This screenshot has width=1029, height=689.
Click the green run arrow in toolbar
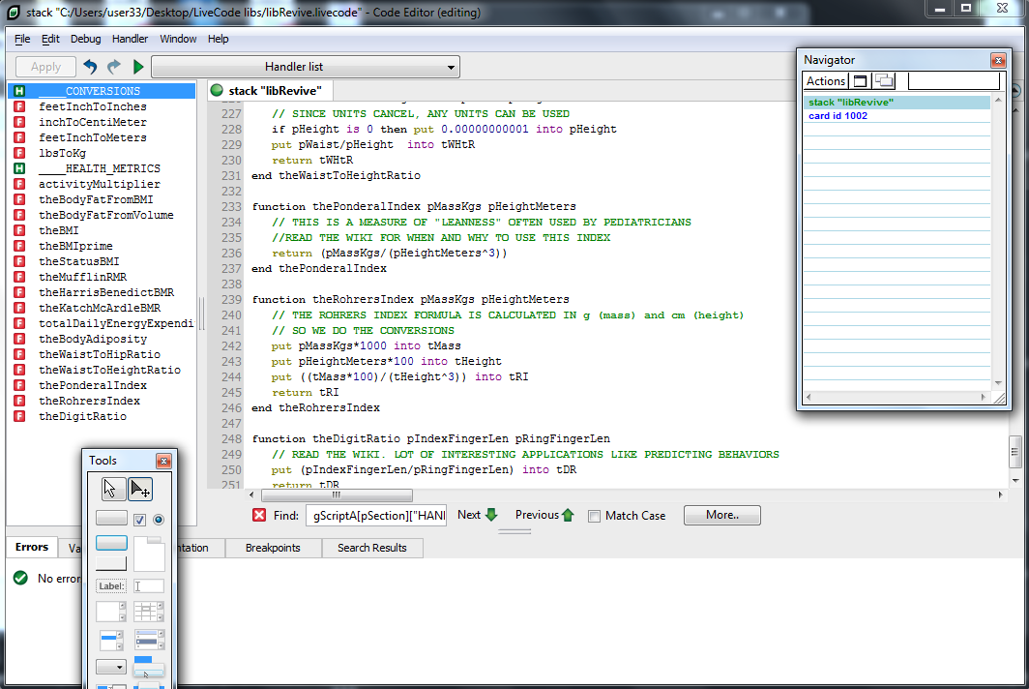tap(137, 67)
